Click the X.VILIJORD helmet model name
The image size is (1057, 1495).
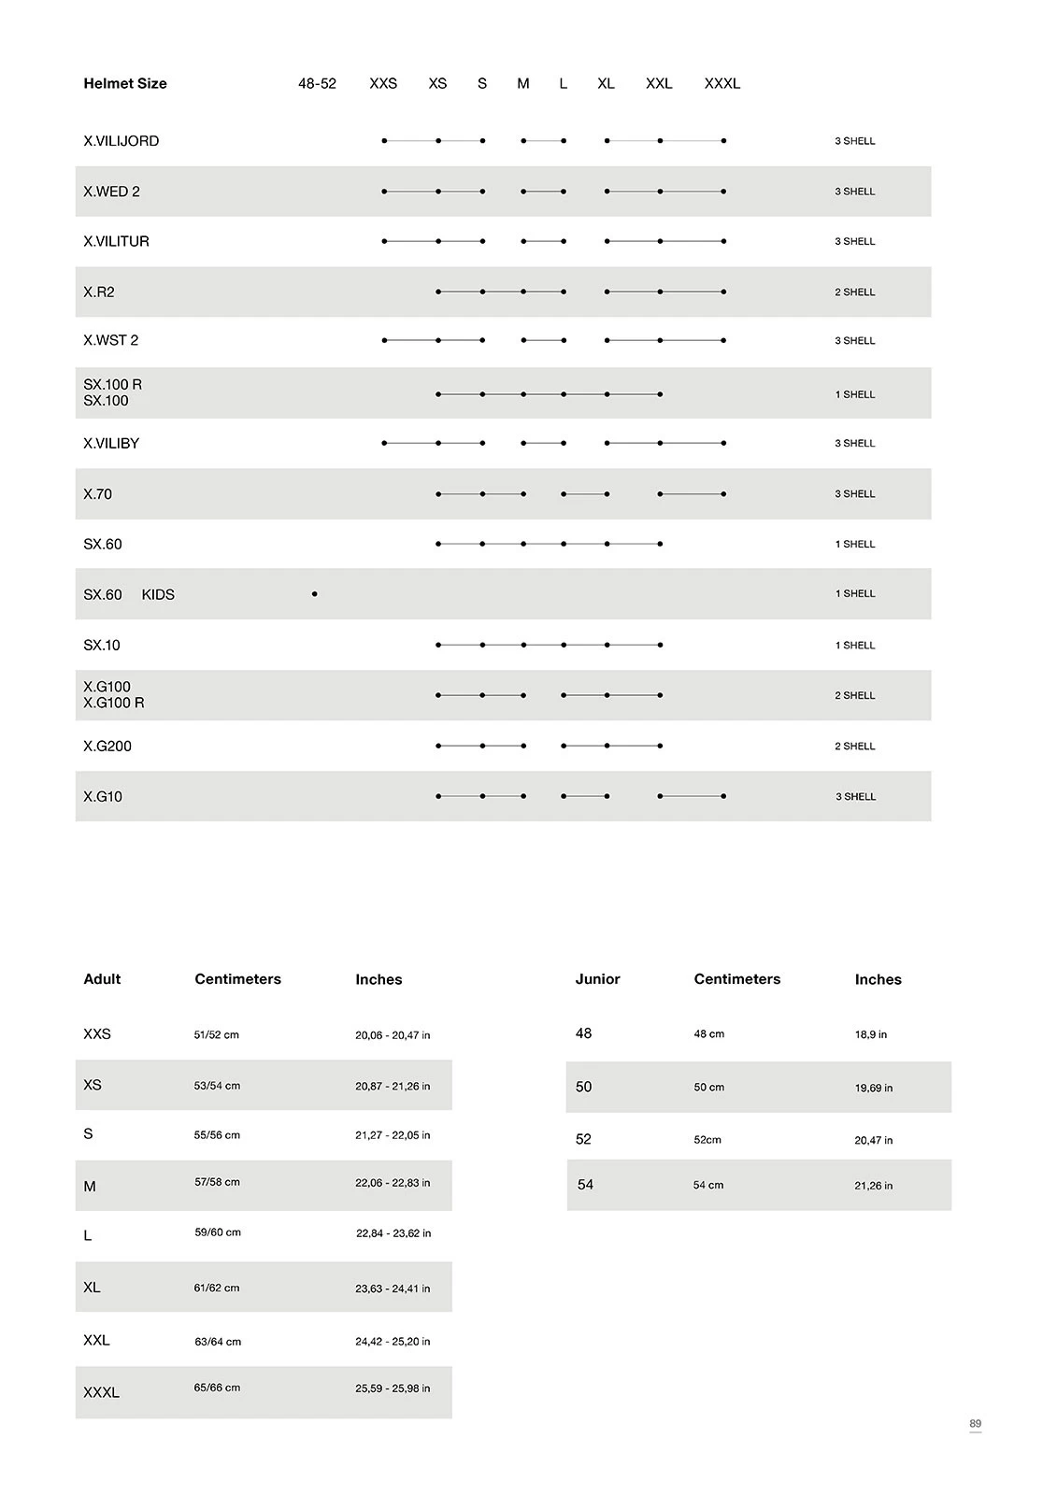point(121,141)
